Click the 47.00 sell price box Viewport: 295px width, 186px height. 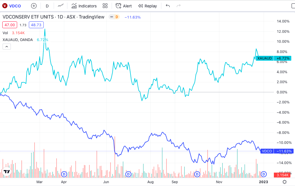10,25
